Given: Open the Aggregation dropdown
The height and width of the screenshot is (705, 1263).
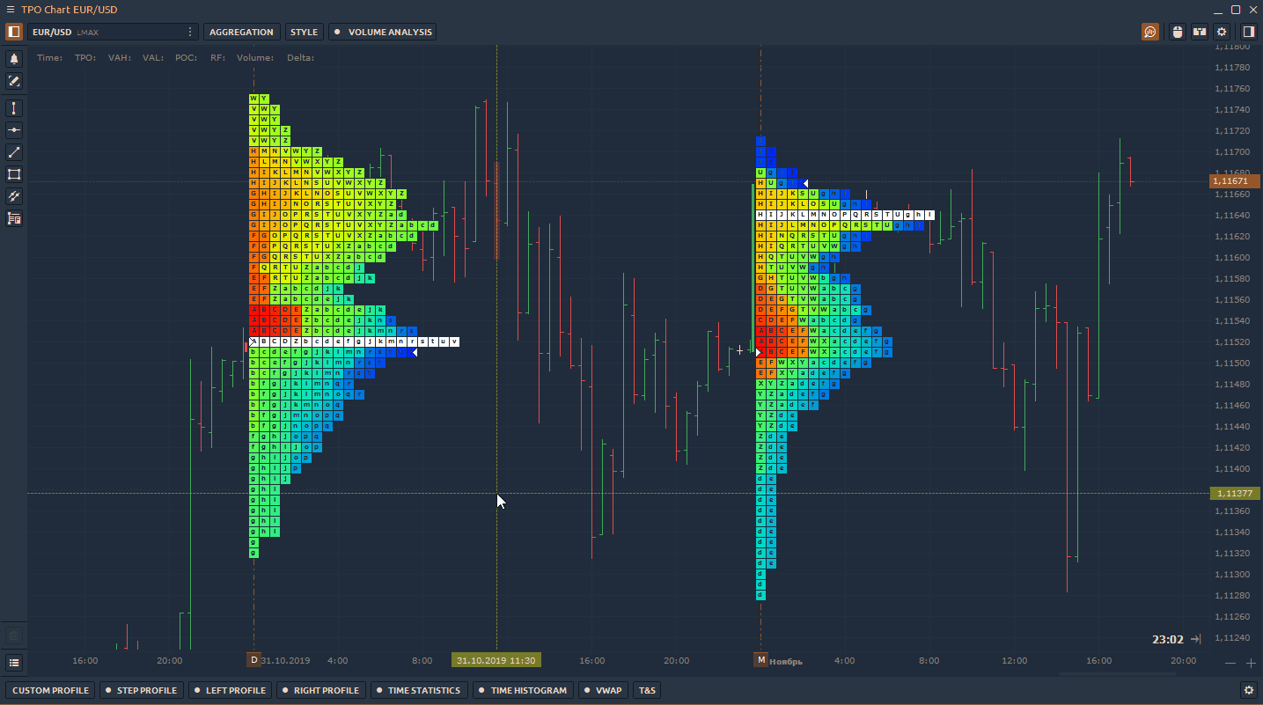Looking at the screenshot, I should tap(242, 32).
